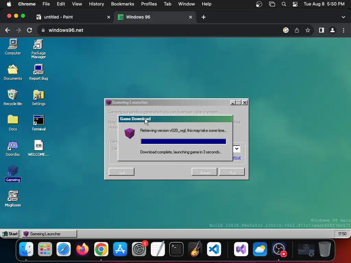Open the Settings desktop icon
Screen dimensions: 351x263
coord(38,98)
